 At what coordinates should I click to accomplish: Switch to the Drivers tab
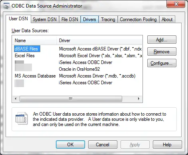(x=89, y=19)
